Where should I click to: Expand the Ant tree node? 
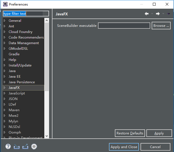pyautogui.click(x=4, y=26)
